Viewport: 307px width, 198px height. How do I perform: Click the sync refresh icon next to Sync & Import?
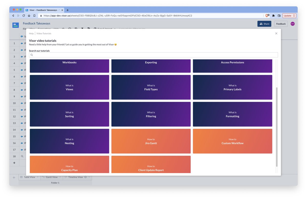95,29
